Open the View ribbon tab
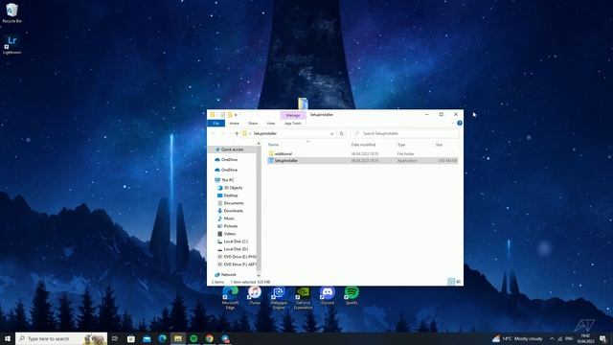Viewport: 613px width, 345px height. click(x=270, y=124)
